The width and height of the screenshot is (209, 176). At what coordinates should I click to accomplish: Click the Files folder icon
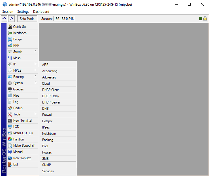coord(10,96)
